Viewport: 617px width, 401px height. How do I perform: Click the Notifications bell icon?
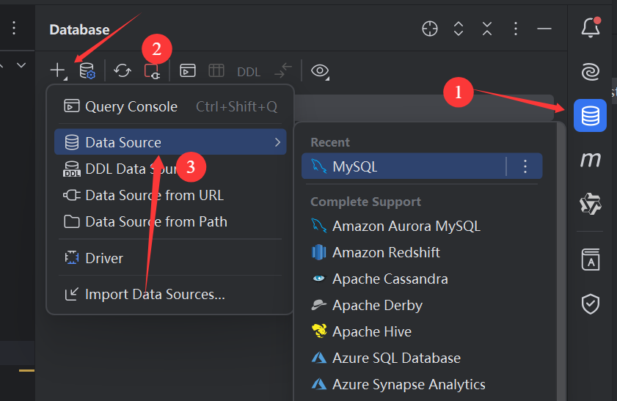590,28
